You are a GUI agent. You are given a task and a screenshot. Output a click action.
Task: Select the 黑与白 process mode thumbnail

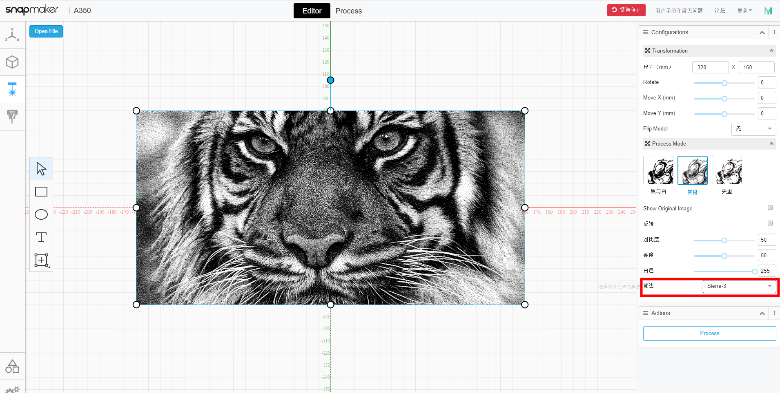tap(658, 170)
